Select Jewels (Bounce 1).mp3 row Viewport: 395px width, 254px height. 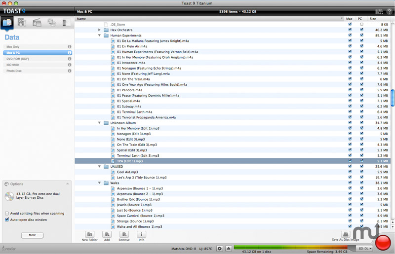232,205
